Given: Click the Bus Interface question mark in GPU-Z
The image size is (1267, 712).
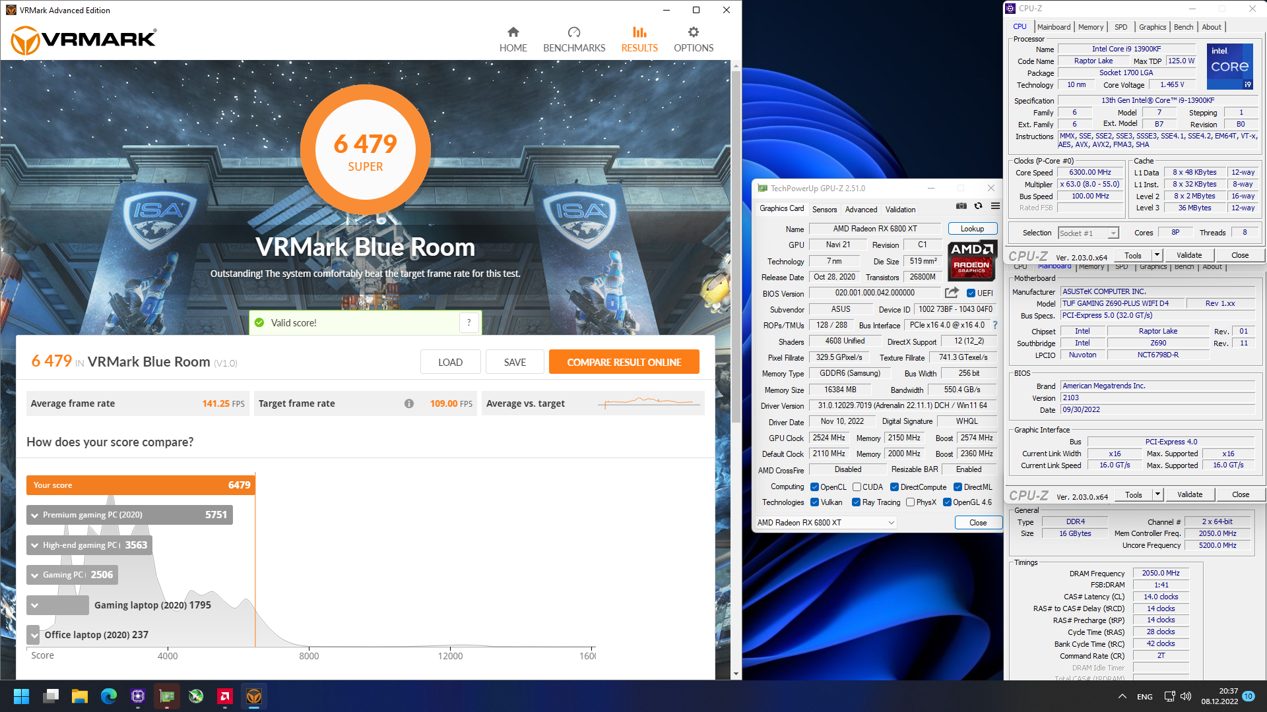Looking at the screenshot, I should tap(995, 325).
